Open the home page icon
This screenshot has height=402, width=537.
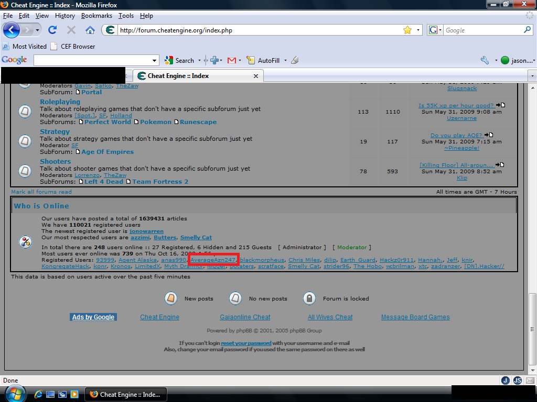pyautogui.click(x=90, y=30)
